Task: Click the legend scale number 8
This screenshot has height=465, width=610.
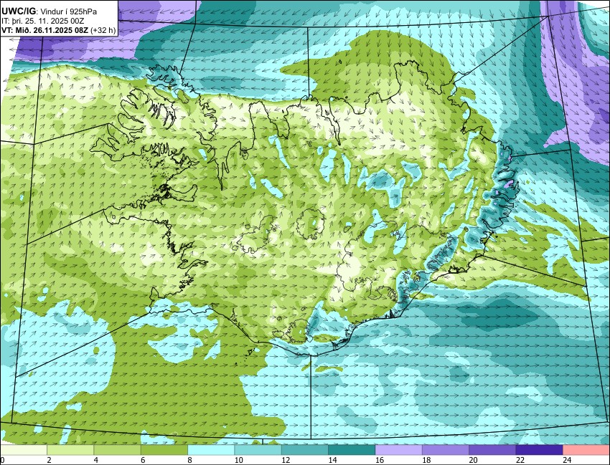Action: click(190, 460)
